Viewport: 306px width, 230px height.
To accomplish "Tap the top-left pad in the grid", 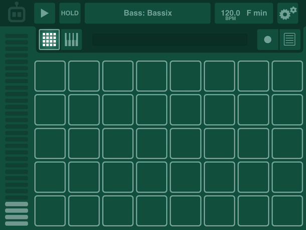I will 50,76.
